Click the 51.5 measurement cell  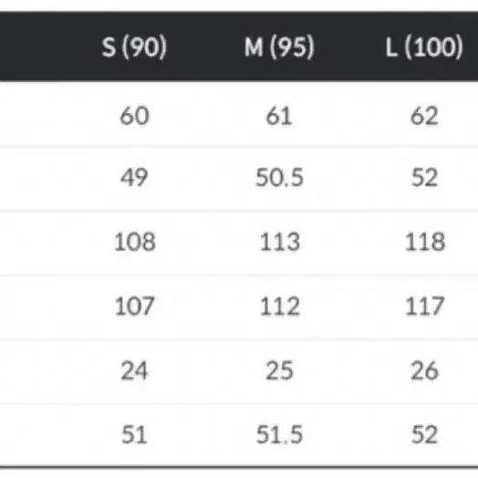click(x=279, y=434)
